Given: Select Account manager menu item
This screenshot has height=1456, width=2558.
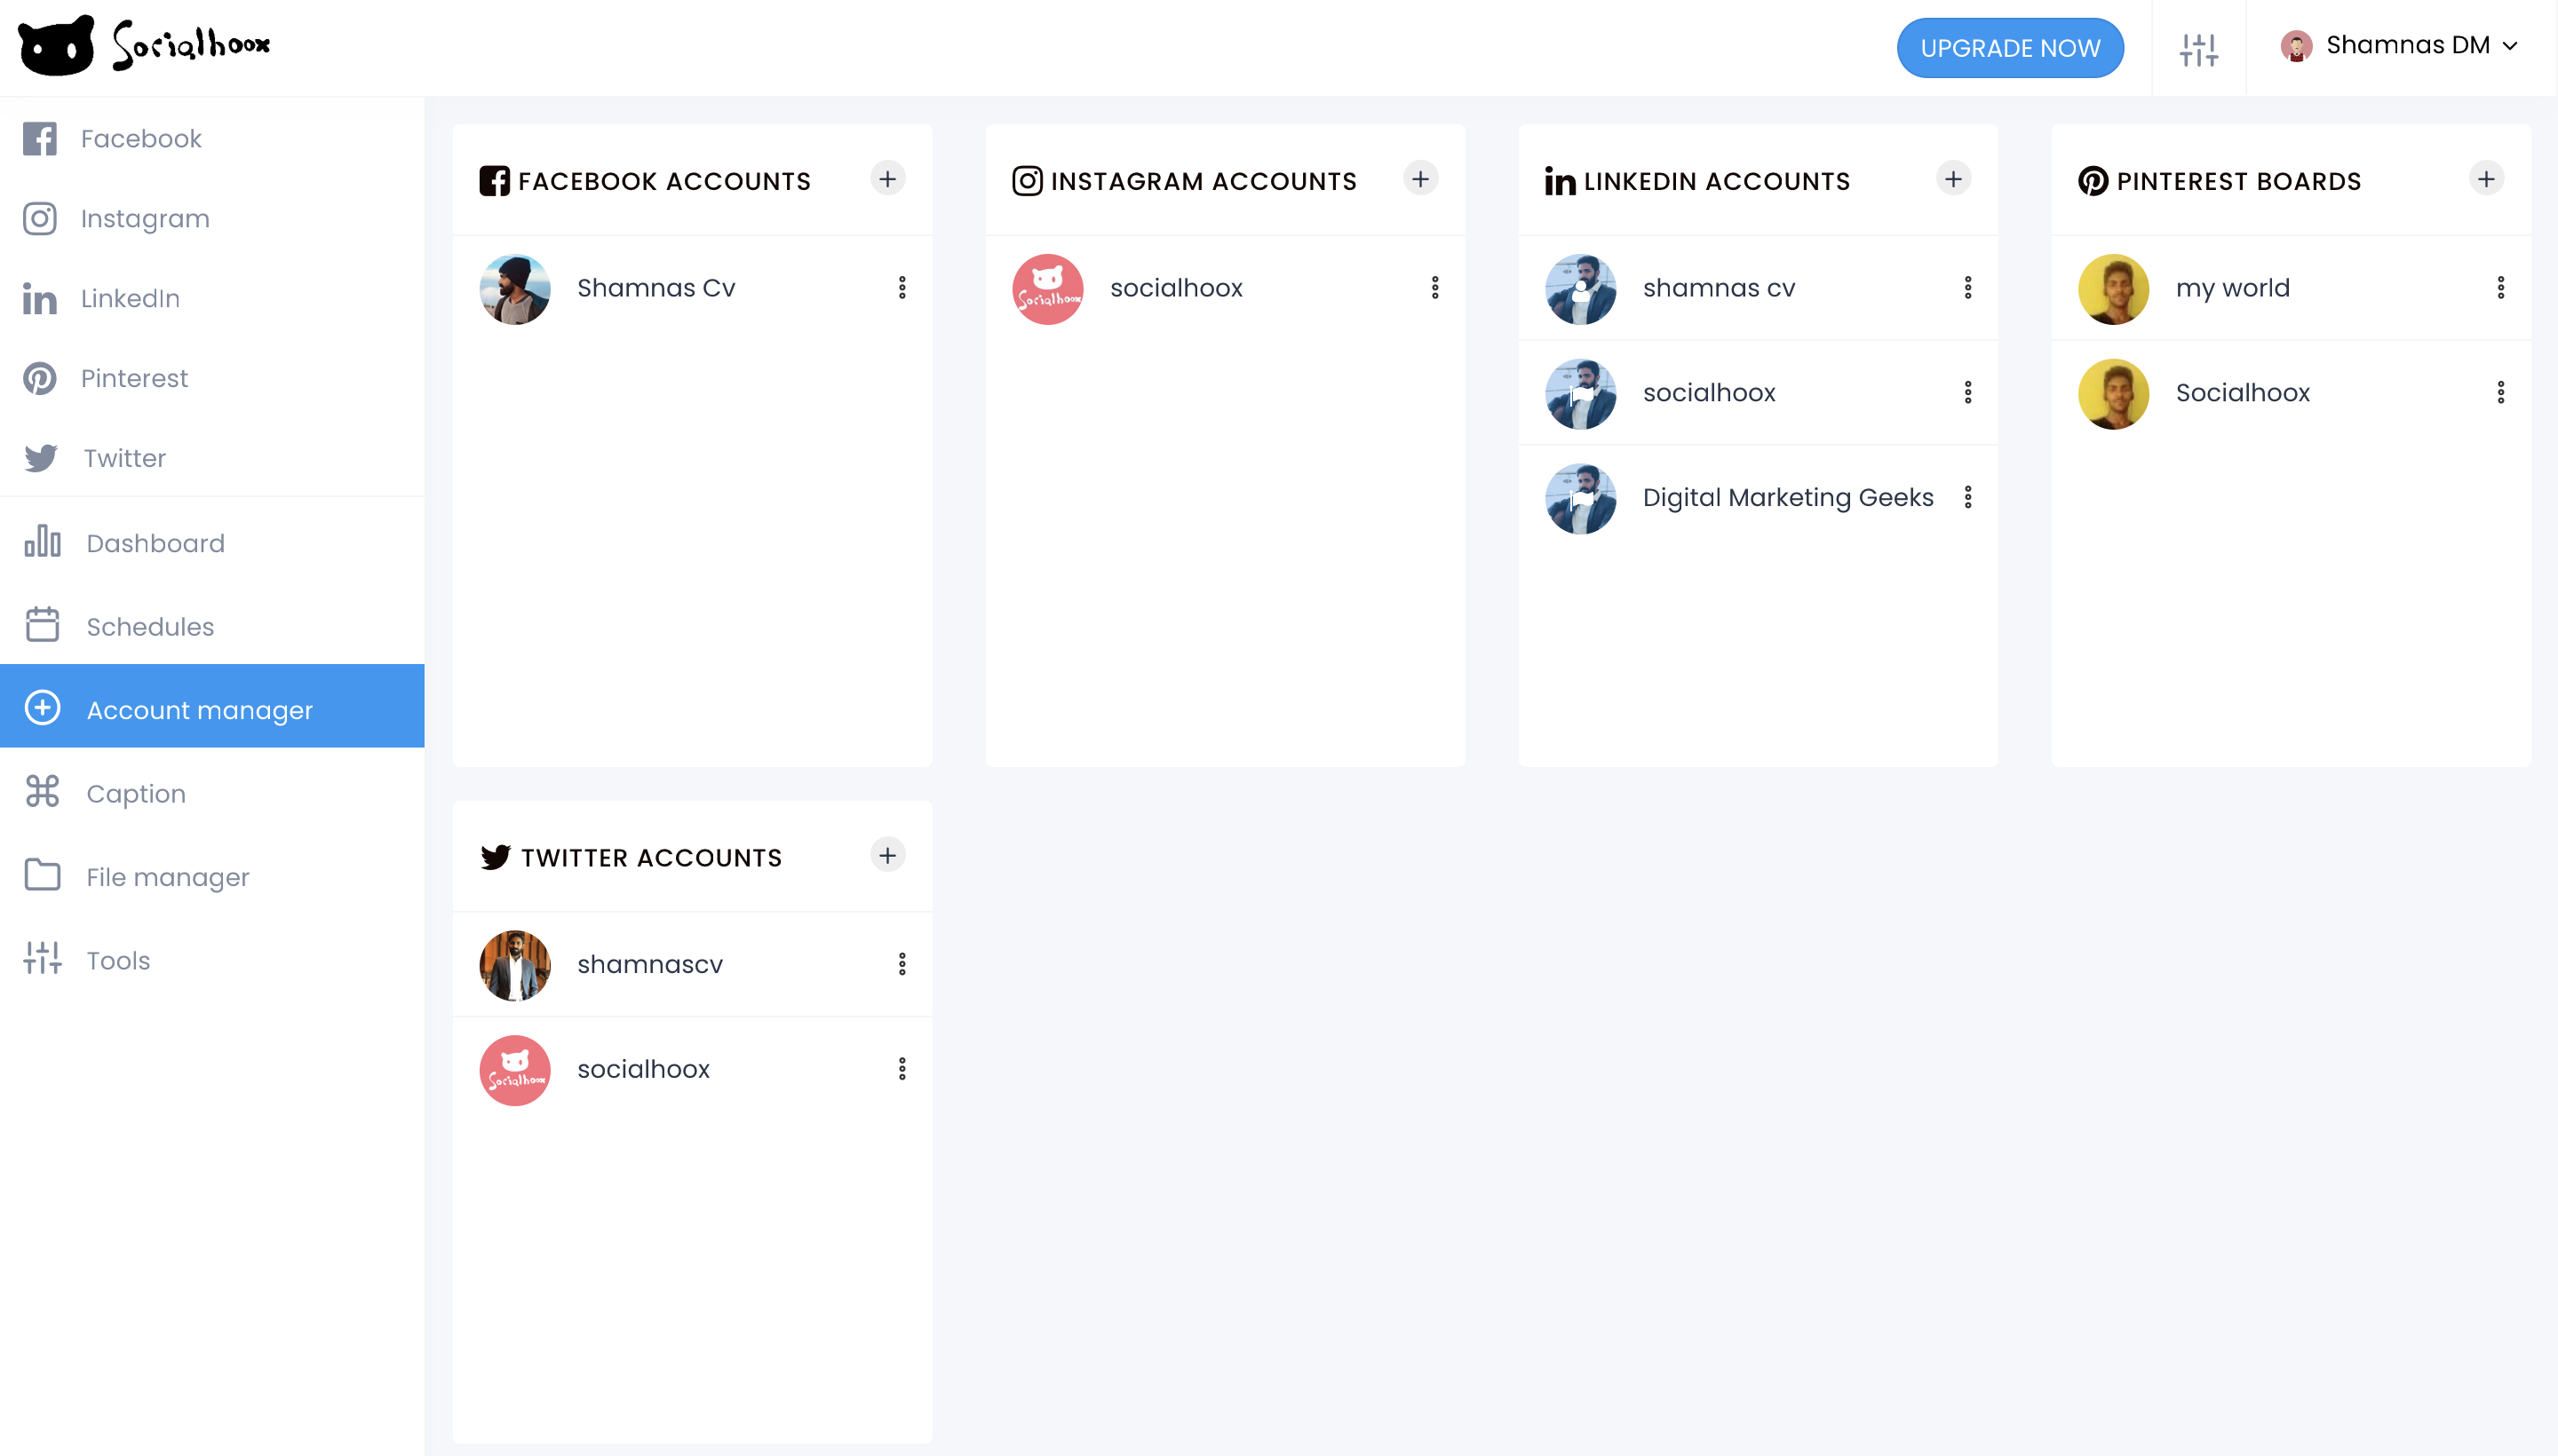Looking at the screenshot, I should 199,710.
